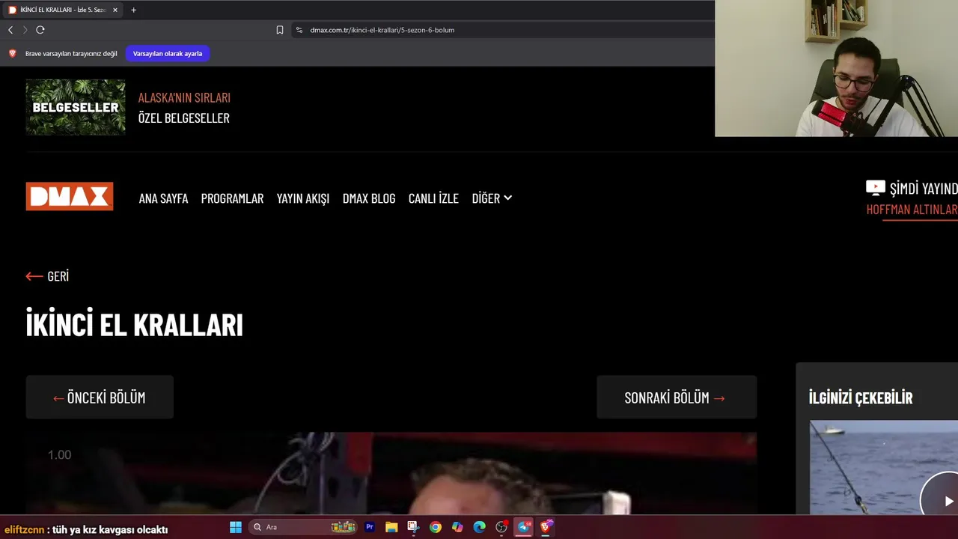Open Google Chrome from taskbar
958x539 pixels.
click(436, 527)
